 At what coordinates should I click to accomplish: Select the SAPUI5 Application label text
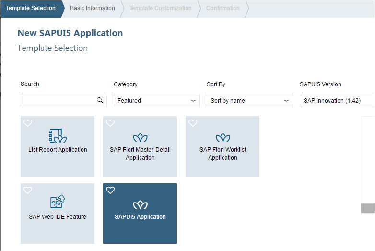point(140,217)
